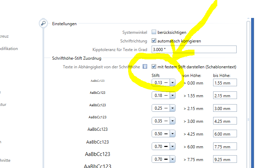The image size is (257, 168).
Task: Expand the 0.50 Stift dropdown
Action: point(172,134)
